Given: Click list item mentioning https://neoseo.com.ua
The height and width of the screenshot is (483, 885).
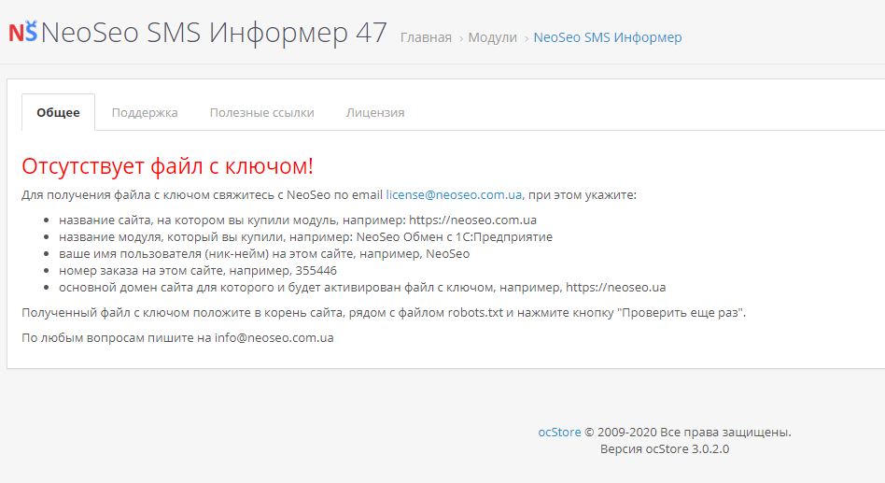Looking at the screenshot, I should 298,220.
